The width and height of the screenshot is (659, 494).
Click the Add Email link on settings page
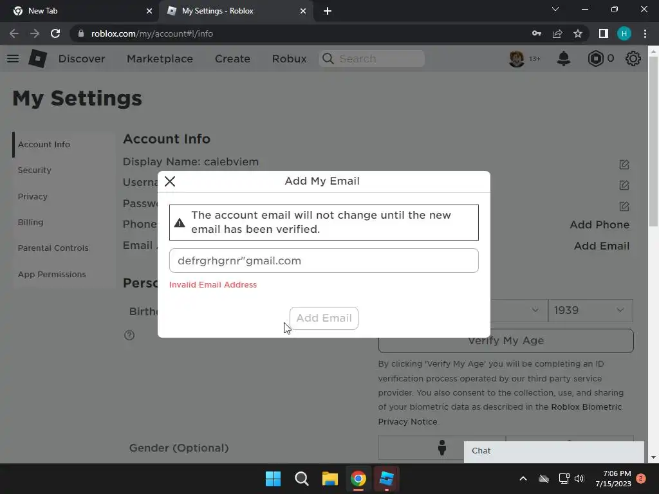coord(602,246)
